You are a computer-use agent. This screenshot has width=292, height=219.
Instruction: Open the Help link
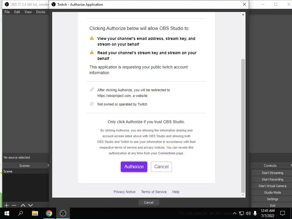(176, 192)
